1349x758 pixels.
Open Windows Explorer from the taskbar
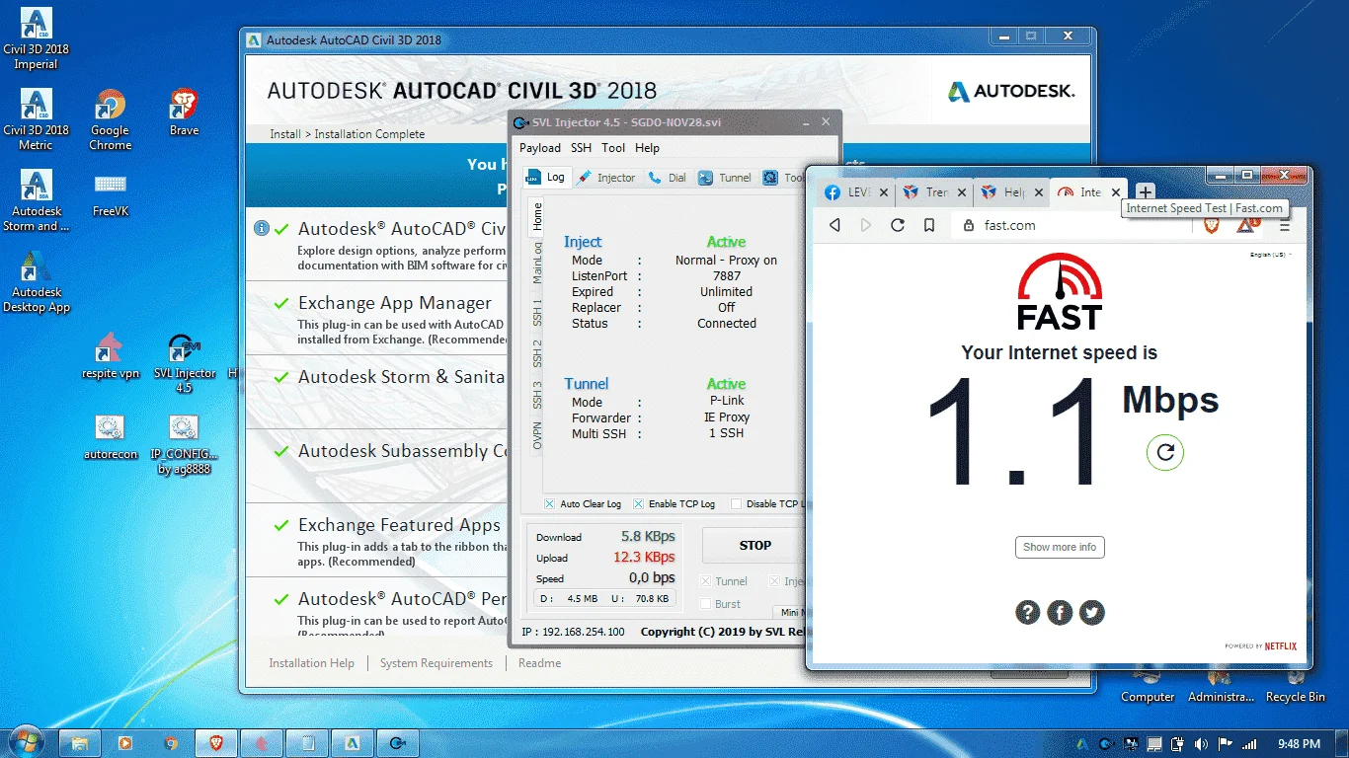pos(80,743)
